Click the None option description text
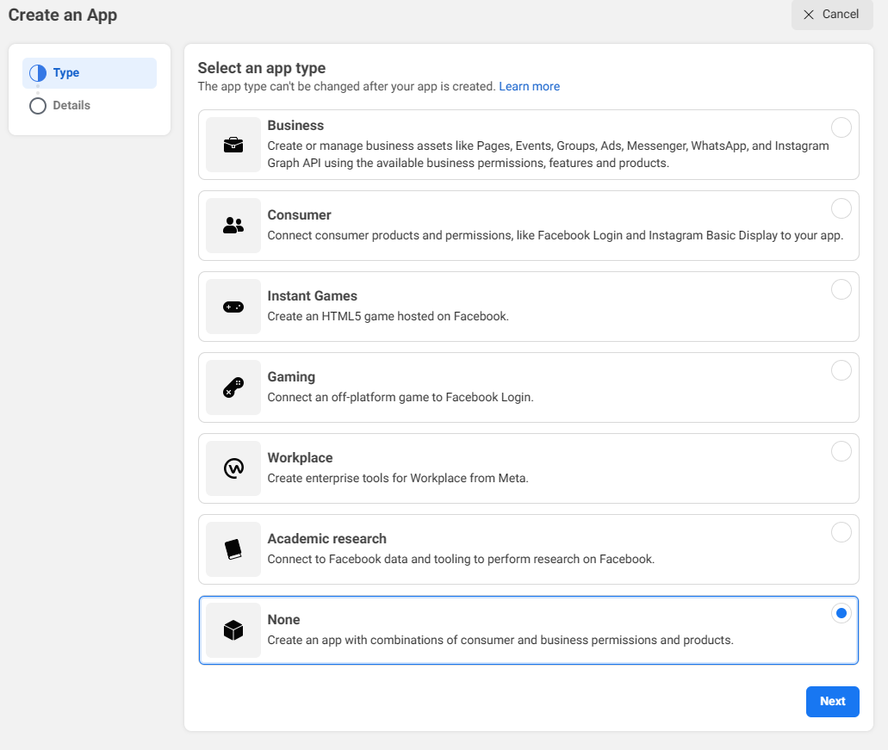Image resolution: width=888 pixels, height=750 pixels. pyautogui.click(x=500, y=640)
